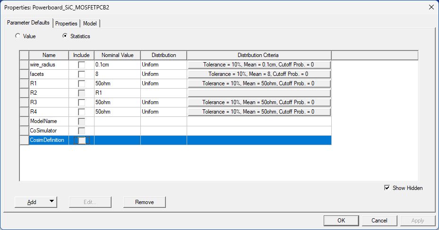The image size is (439, 230).
Task: Check Include for wire_radius
Action: [x=81, y=65]
